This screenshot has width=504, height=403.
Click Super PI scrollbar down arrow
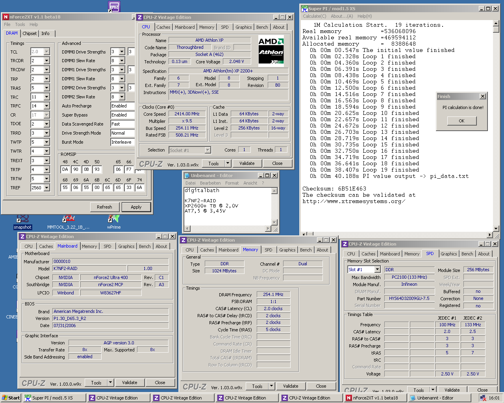tap(496, 228)
